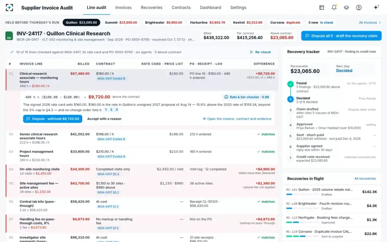The image size is (387, 242).
Task: Expand line 03 Project management hours row
Action: [142, 156]
